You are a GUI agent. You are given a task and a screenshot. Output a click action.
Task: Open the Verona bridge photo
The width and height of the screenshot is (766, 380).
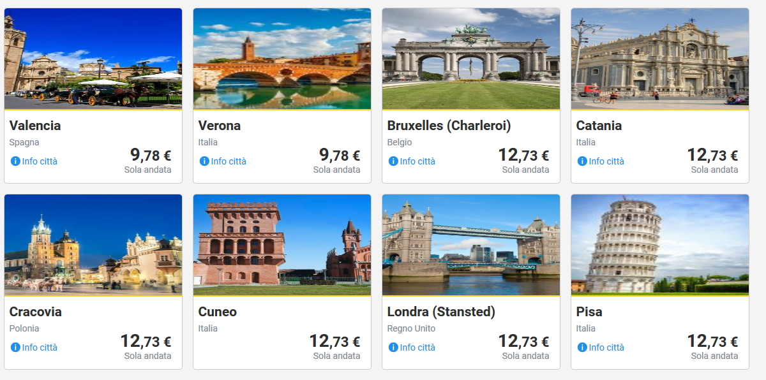[x=282, y=59]
